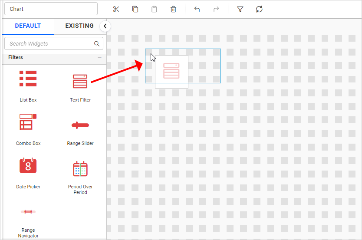Click the Redo arrow icon
Viewport: 362px width, 240px height.
216,9
